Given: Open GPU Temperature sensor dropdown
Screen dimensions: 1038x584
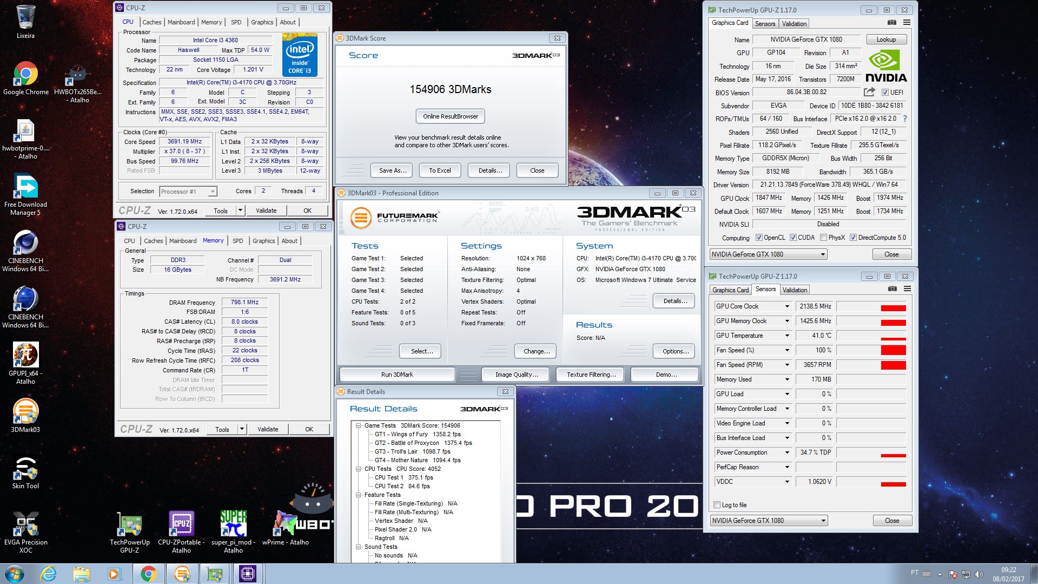Looking at the screenshot, I should tap(787, 336).
